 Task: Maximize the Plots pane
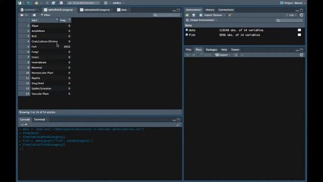301,50
